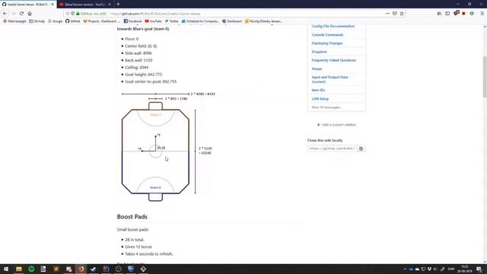Click the Boost Pads heading
The width and height of the screenshot is (487, 274).
click(132, 216)
